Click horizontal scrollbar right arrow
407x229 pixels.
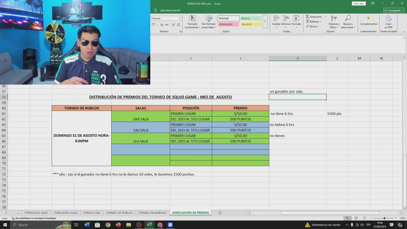point(401,213)
